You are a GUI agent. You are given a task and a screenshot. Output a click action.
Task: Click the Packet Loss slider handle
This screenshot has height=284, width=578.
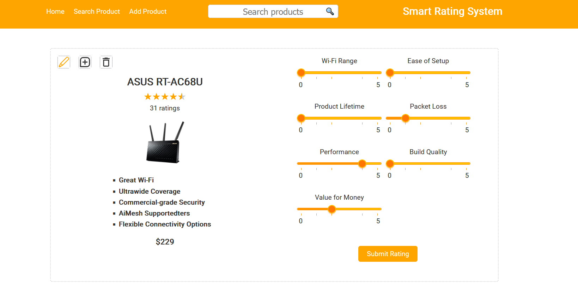(406, 118)
